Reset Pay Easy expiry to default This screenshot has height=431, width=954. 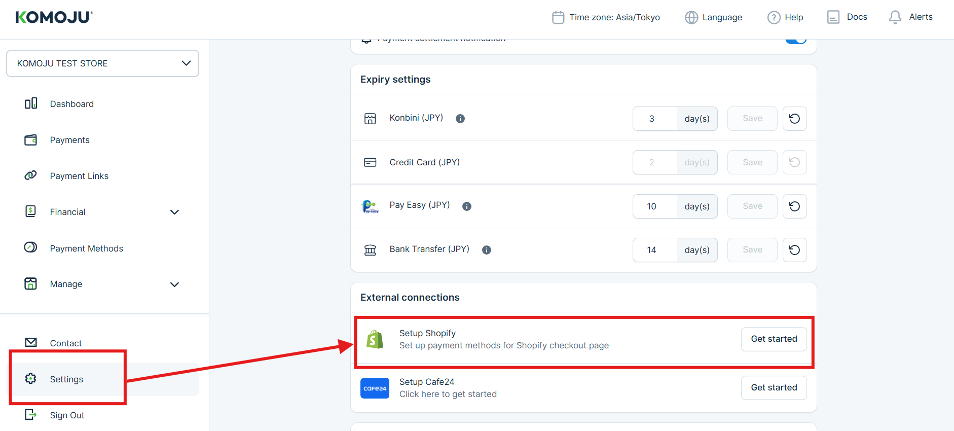[794, 206]
